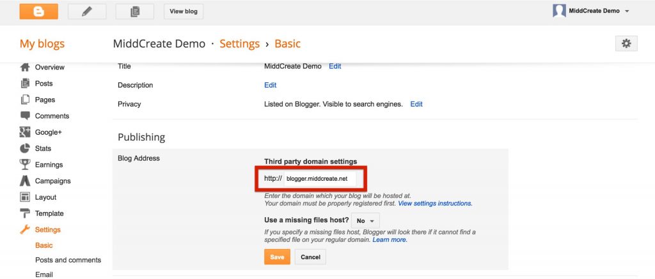Open Template in the sidebar
655x279 pixels.
click(49, 213)
